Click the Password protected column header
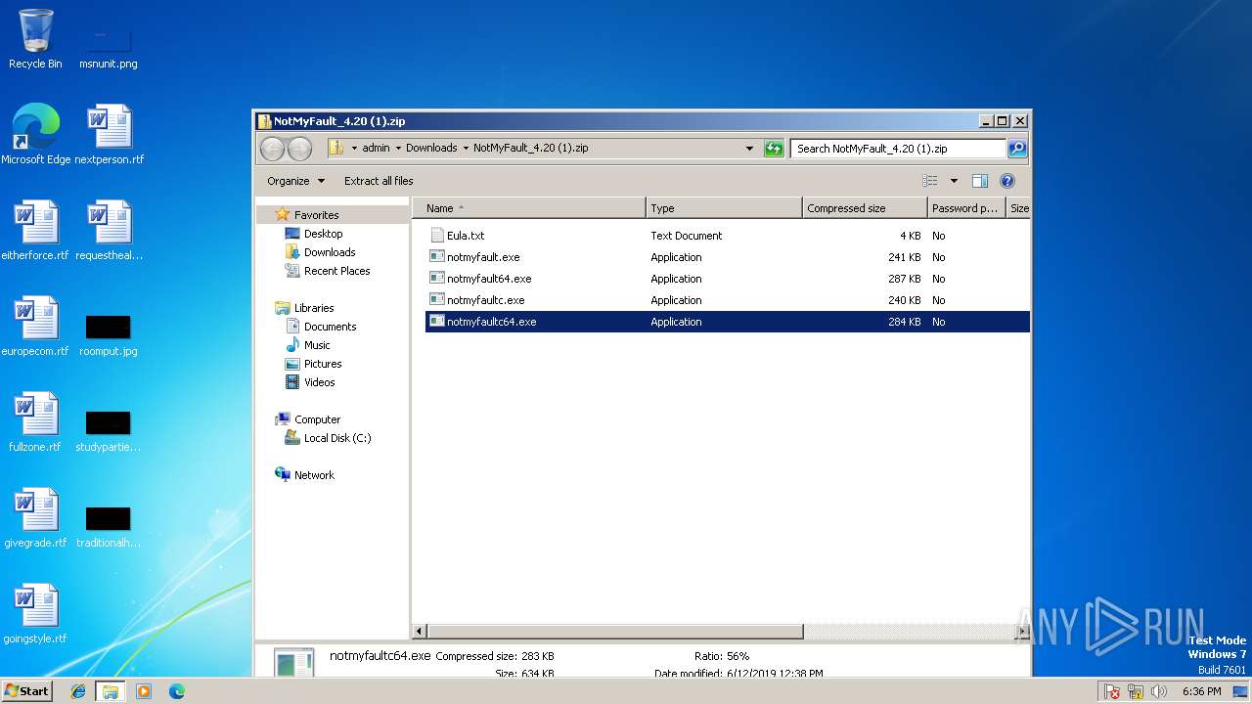This screenshot has width=1252, height=704. 966,208
